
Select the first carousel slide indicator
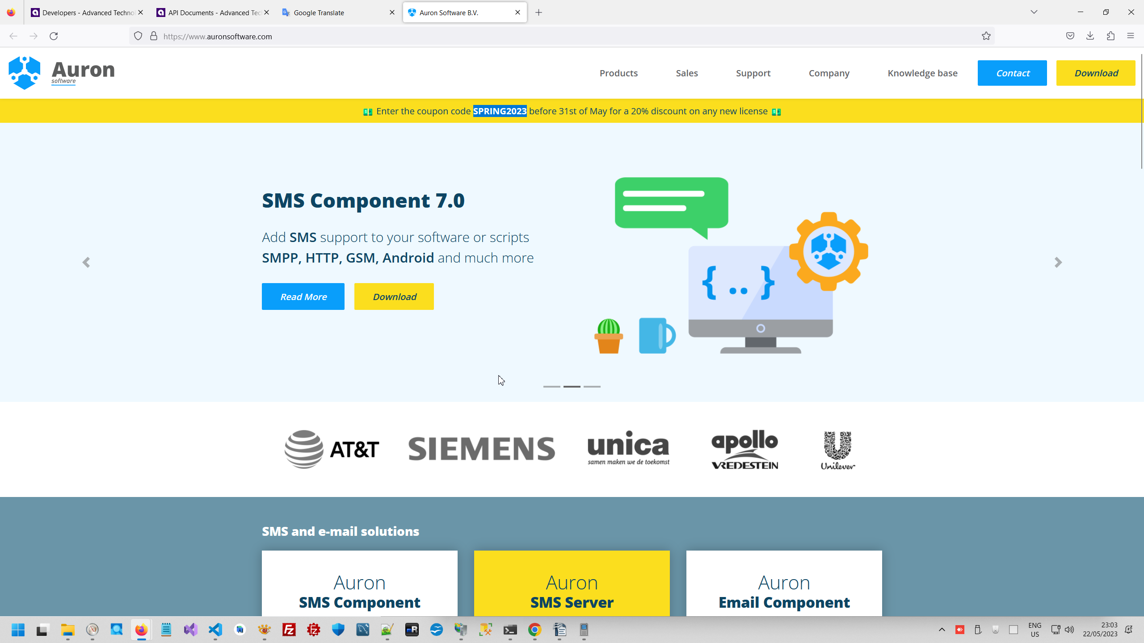[551, 386]
